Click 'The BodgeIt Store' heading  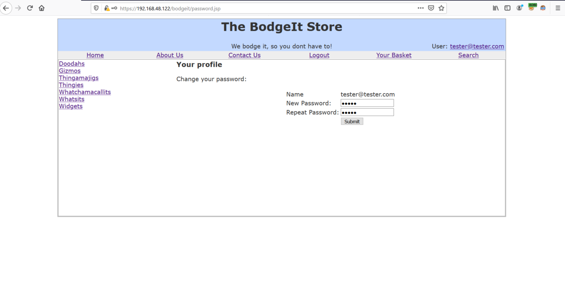(x=282, y=27)
